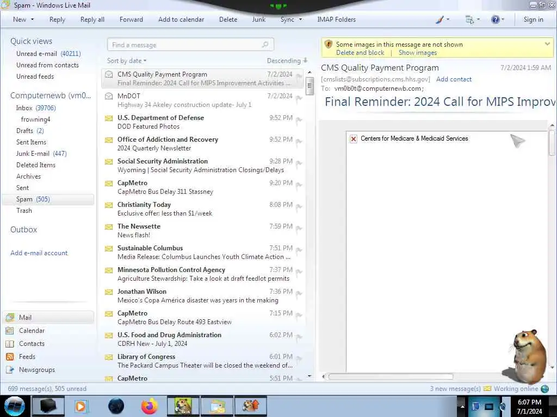Click the Add contact link
557x417 pixels.
[x=454, y=79]
